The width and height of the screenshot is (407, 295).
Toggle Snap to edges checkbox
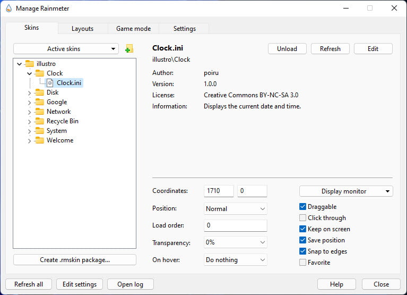(302, 251)
